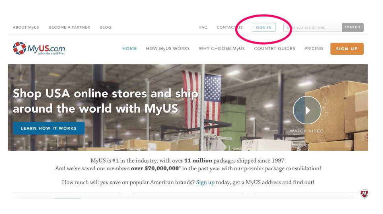Click the Sign In button
The height and width of the screenshot is (214, 383).
[264, 27]
